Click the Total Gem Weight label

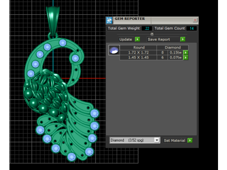124,28
